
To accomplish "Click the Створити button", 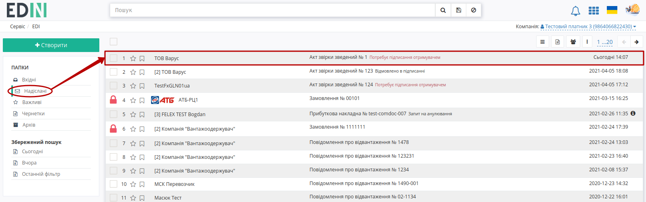I will point(51,45).
